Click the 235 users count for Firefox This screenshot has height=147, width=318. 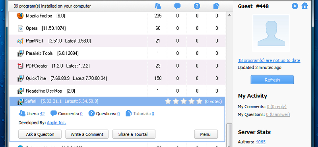pos(158,15)
